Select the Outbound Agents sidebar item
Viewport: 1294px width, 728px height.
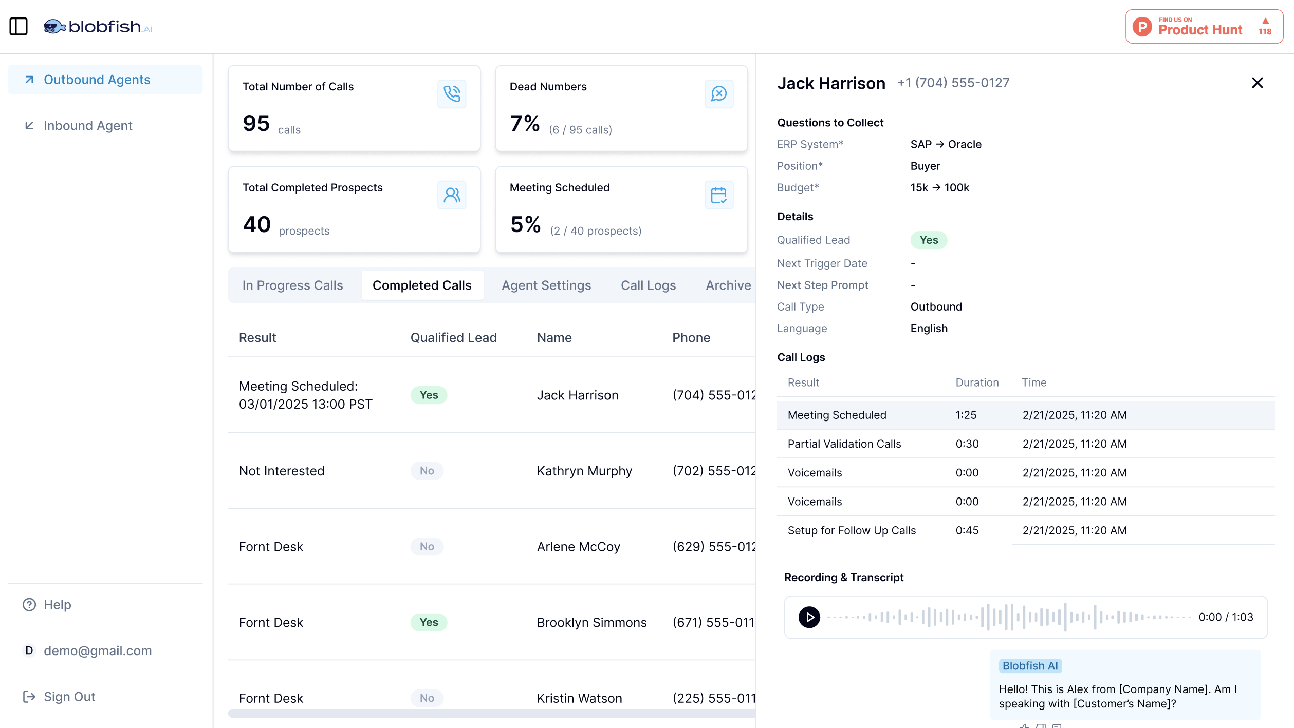click(97, 80)
